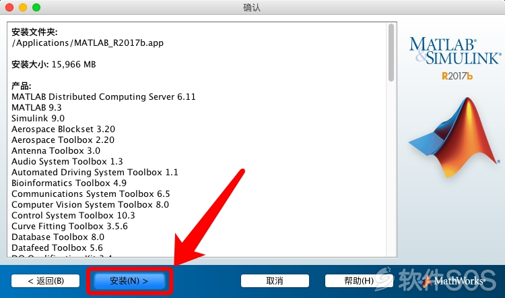Select the Antenna Toolbox 3.0 line
Viewport: 505px width, 298px height.
(x=56, y=150)
